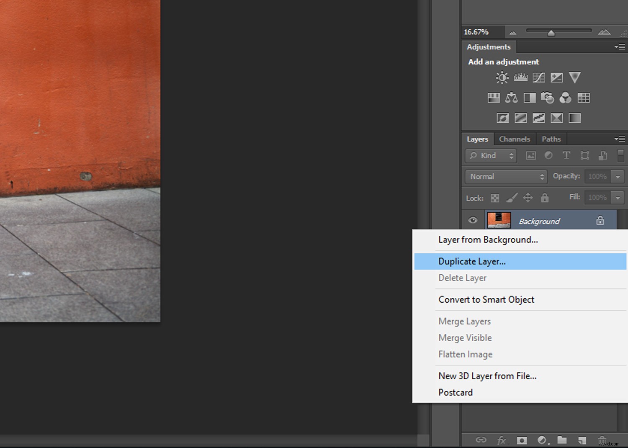This screenshot has width=628, height=448.
Task: Open the Kind filter dropdown
Action: pos(490,155)
